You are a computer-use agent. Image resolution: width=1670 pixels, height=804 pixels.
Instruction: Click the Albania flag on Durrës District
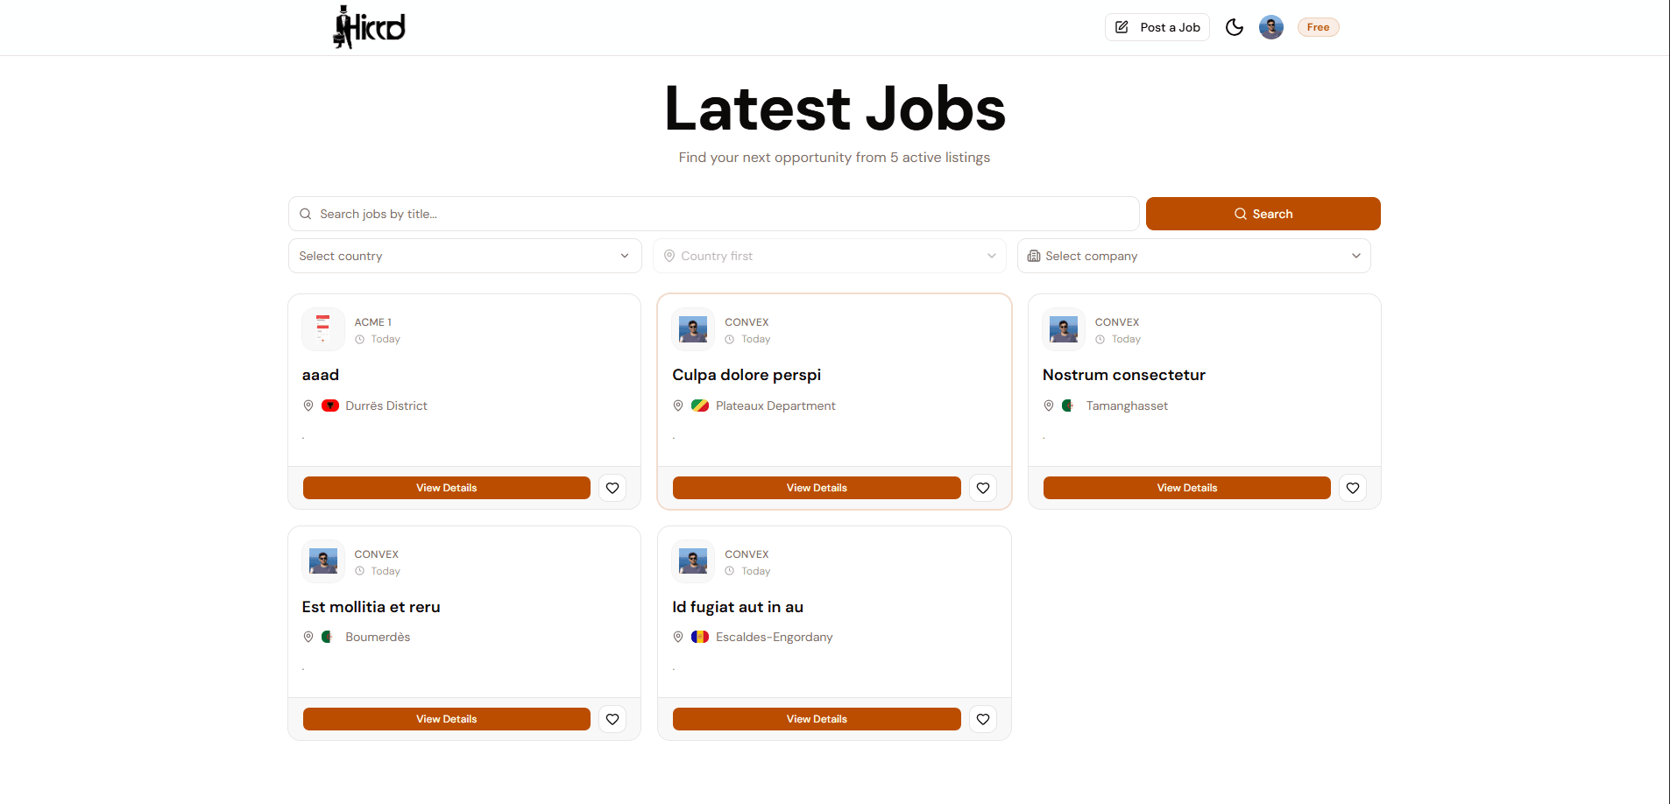coord(330,406)
